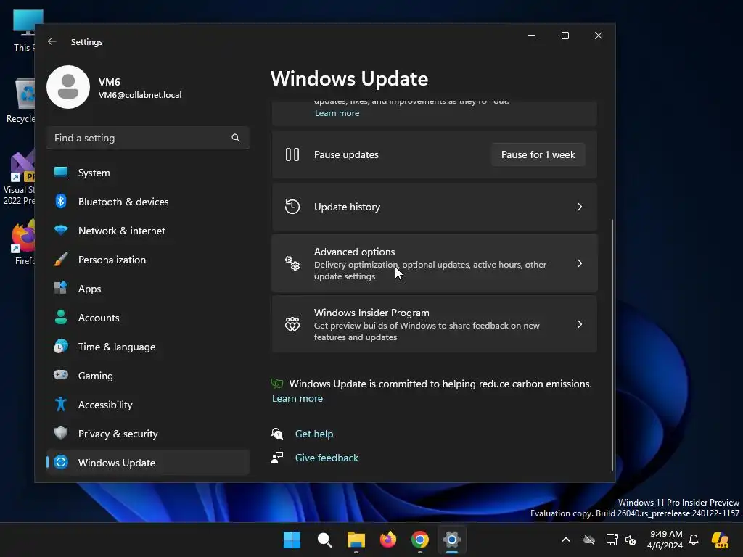Click the Accounts person icon
743x557 pixels.
tap(61, 317)
